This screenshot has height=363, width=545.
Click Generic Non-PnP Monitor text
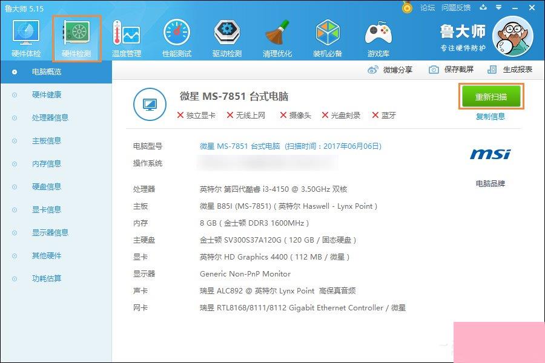coord(245,273)
